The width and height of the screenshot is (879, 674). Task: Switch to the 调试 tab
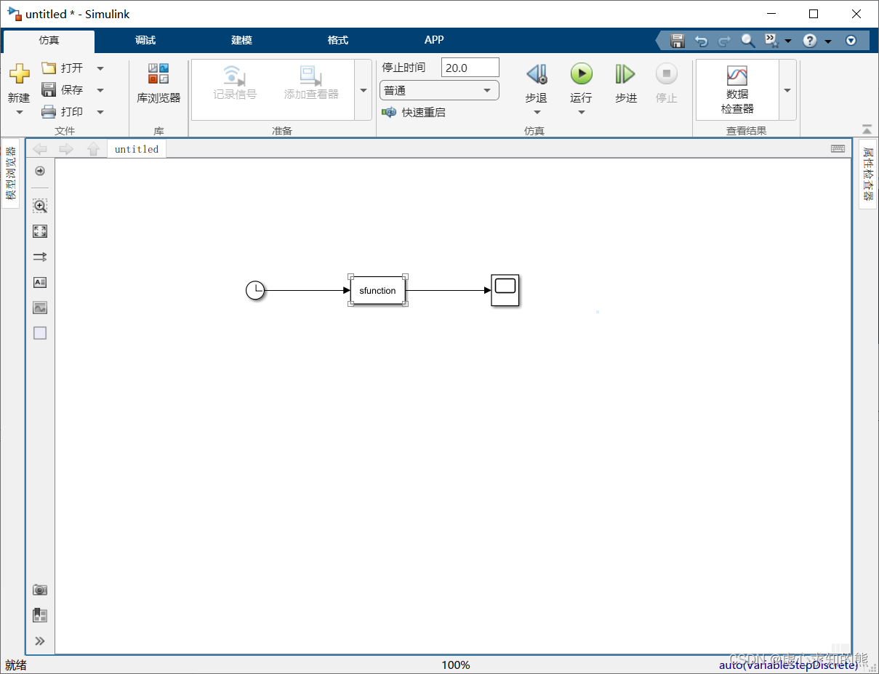tap(145, 40)
